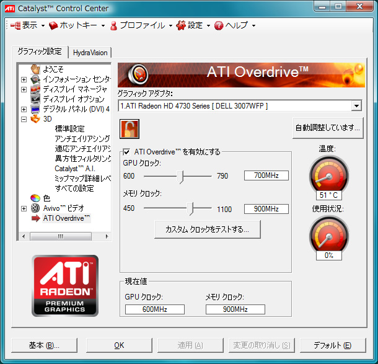The height and width of the screenshot is (364, 378).
Task: Click the GPU clock slider handle
Action: tap(180, 177)
